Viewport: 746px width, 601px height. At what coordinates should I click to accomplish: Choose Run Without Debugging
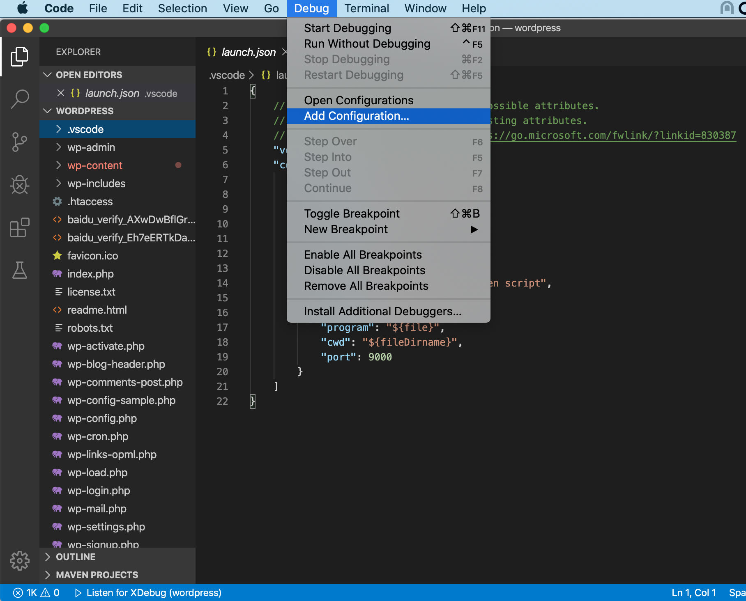389,44
